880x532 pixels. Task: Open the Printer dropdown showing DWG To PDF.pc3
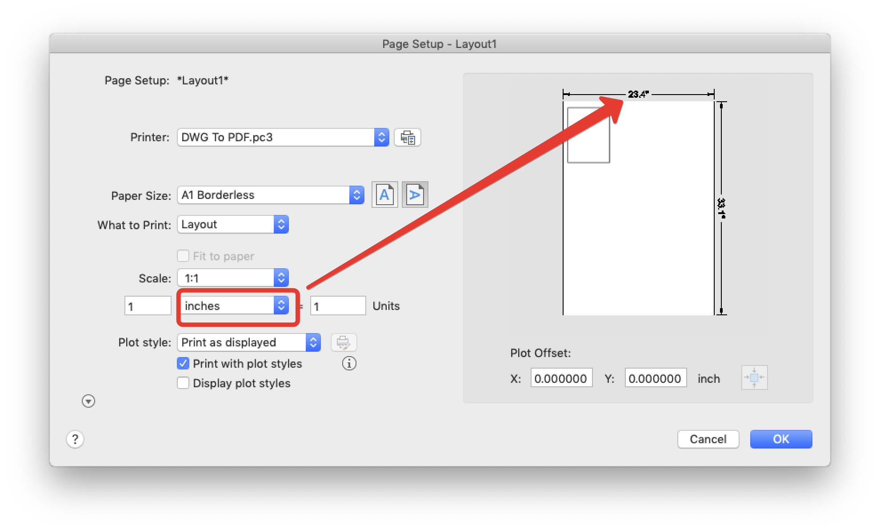pyautogui.click(x=283, y=138)
